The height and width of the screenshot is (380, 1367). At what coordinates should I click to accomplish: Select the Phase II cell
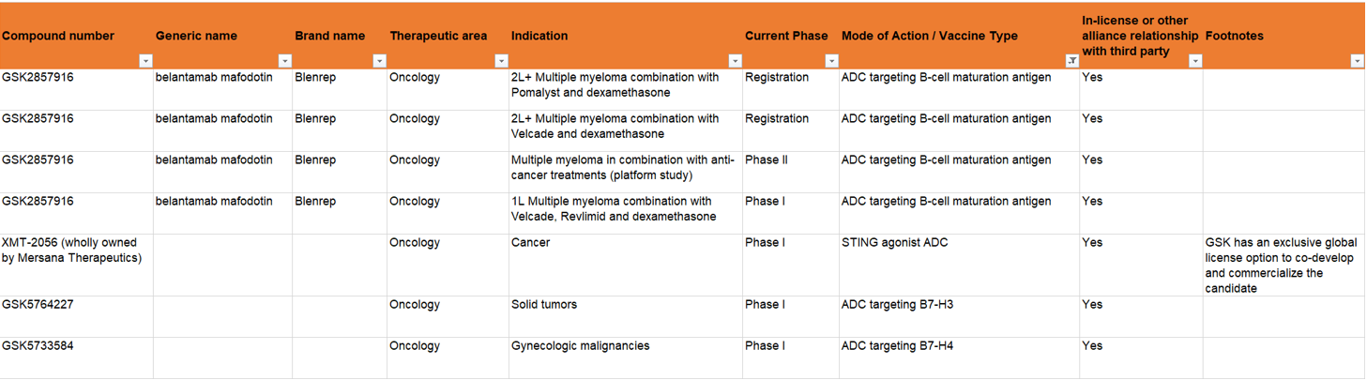point(790,172)
